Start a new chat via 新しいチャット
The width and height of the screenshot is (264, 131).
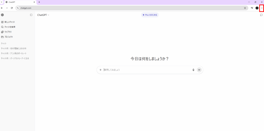pyautogui.click(x=10, y=22)
